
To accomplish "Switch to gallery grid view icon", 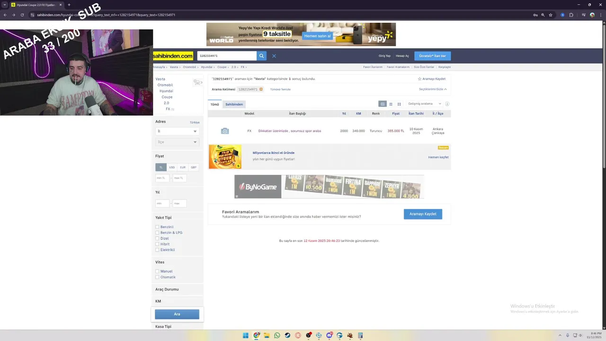I will [x=399, y=104].
